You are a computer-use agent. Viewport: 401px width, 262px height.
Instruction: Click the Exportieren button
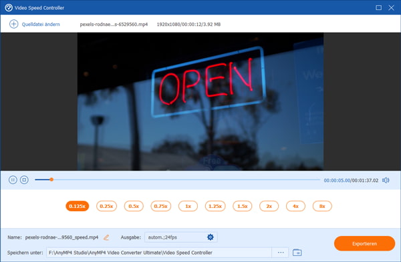(364, 243)
